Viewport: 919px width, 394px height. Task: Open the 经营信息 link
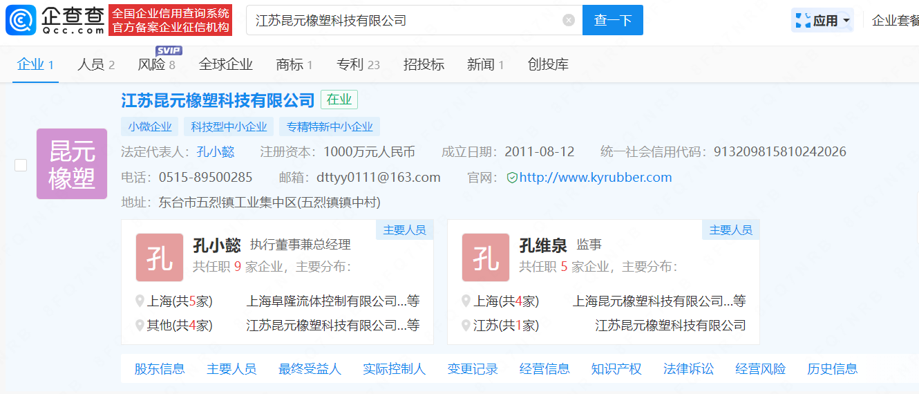pyautogui.click(x=544, y=369)
